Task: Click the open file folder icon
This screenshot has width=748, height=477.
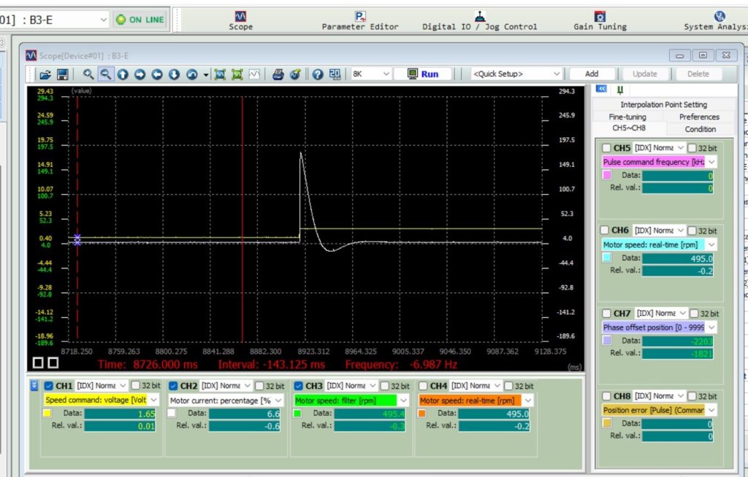Action: pos(45,74)
